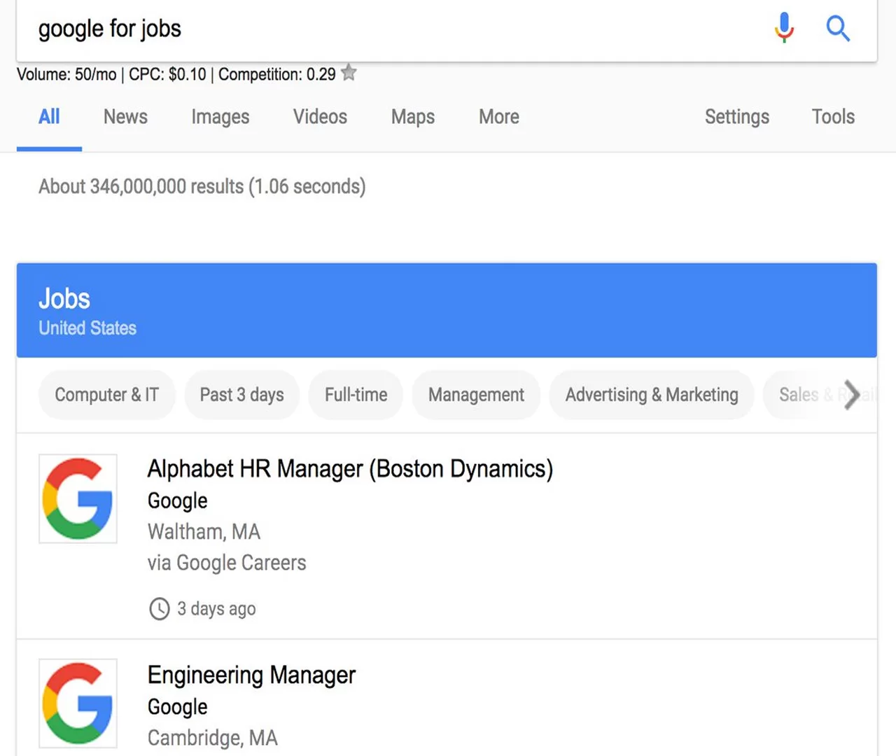896x756 pixels.
Task: Click the Jobs header title
Action: (x=64, y=299)
